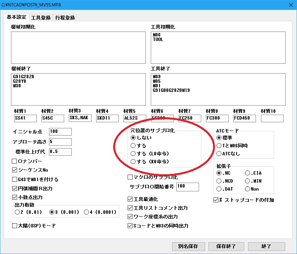Screen dimensions: 297x254
Task: Choose Non extension option
Action: [x=247, y=189]
